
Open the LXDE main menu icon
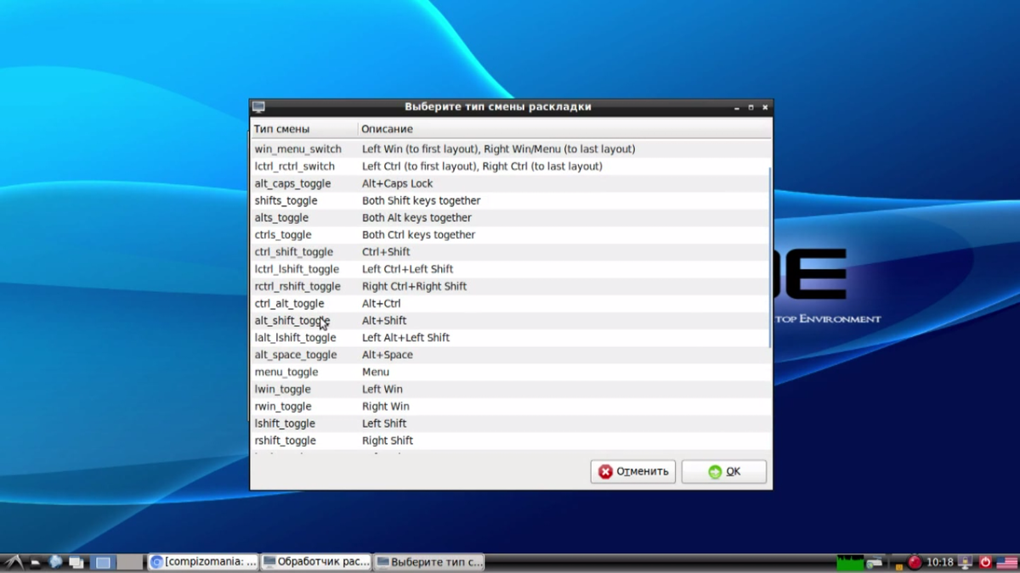[x=13, y=562]
